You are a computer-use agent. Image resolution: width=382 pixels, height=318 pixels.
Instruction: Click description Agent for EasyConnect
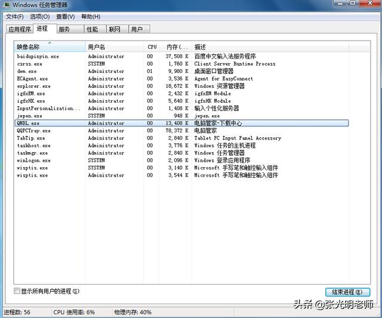(x=223, y=79)
